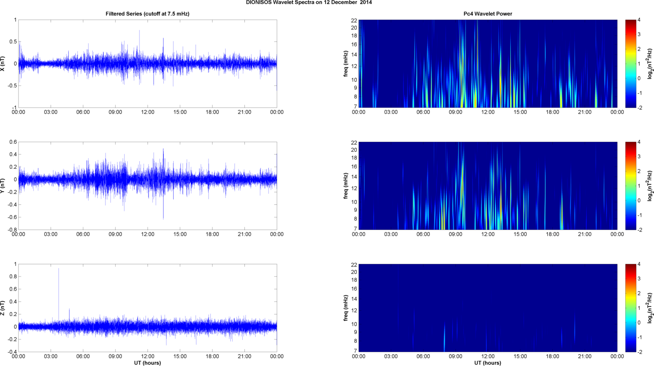The height and width of the screenshot is (366, 654).
Task: Click the "-2" tick on the bottom colorbar
Action: pyautogui.click(x=639, y=352)
